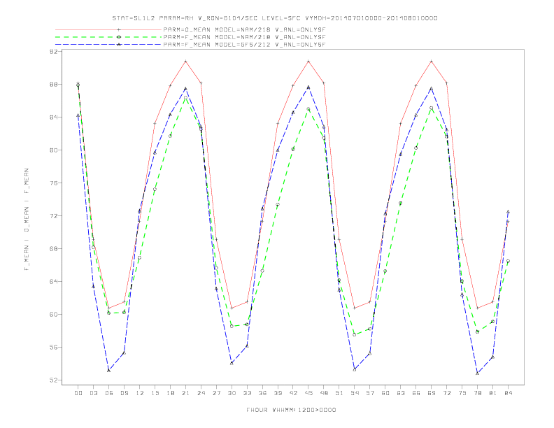
Task: Click the y-axis value 56
Action: click(x=54, y=347)
